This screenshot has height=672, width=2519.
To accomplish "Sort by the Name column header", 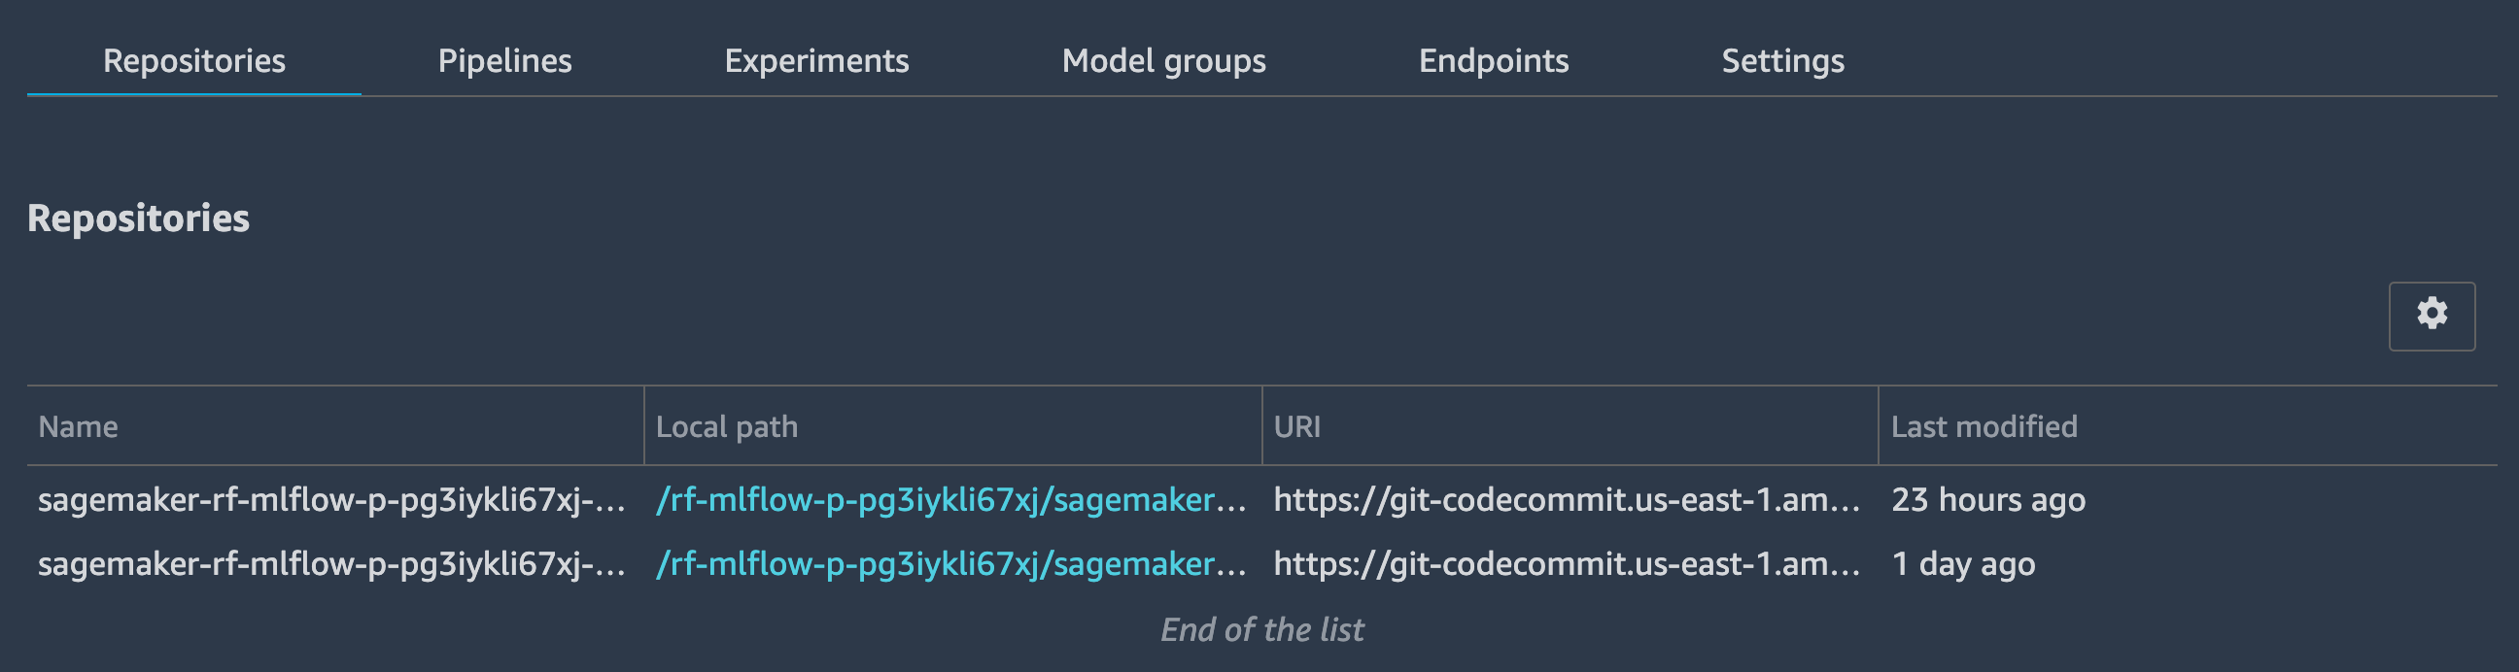I will [x=78, y=427].
